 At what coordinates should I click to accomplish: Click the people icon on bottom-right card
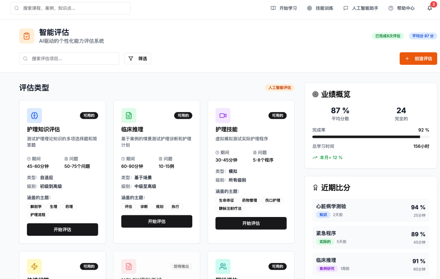pos(223,266)
